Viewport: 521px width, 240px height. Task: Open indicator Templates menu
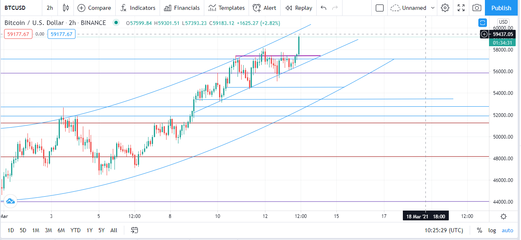(x=226, y=8)
